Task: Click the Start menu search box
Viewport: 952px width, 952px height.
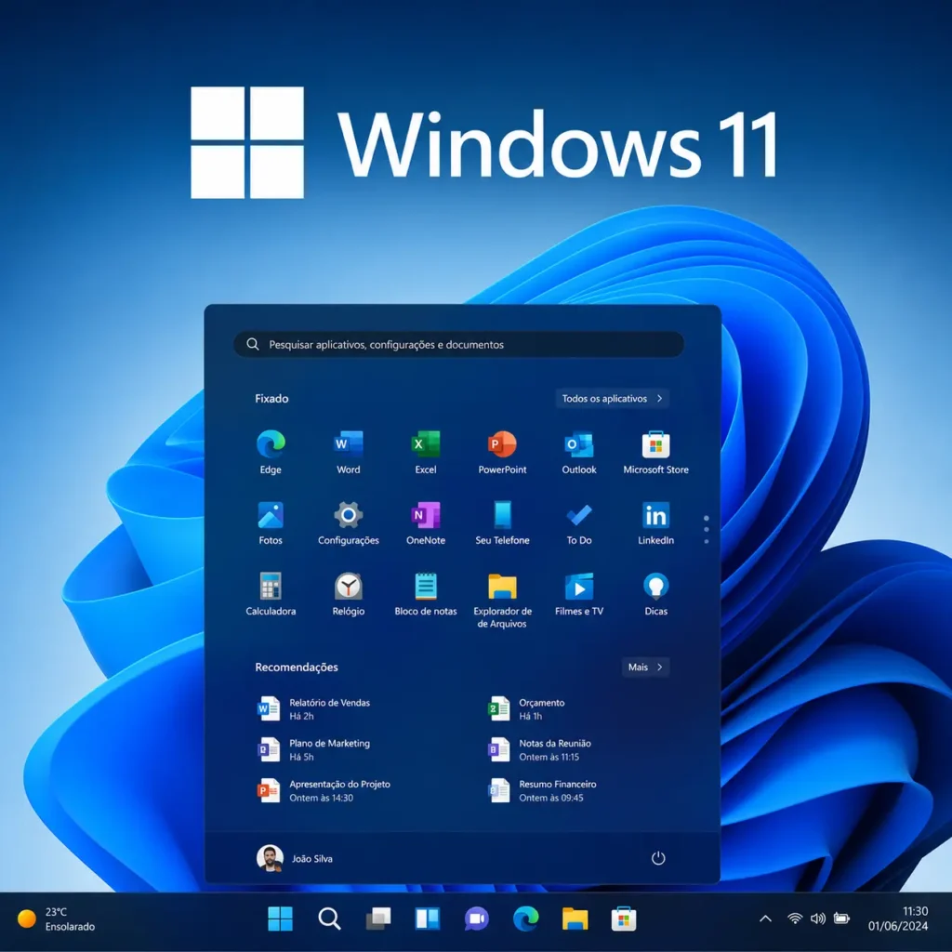Action: pos(458,344)
